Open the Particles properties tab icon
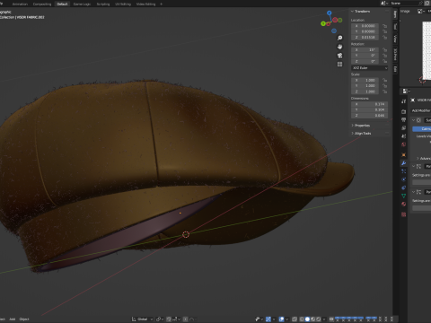This screenshot has height=323, width=431. click(404, 171)
